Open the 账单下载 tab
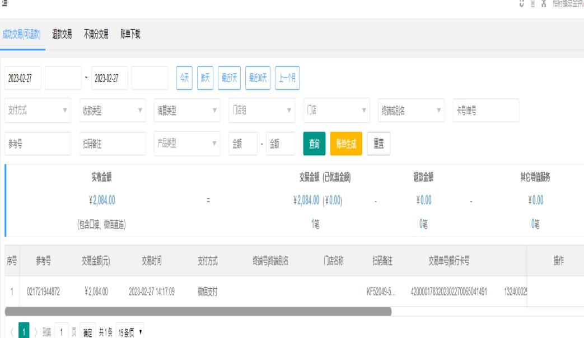 tap(130, 35)
